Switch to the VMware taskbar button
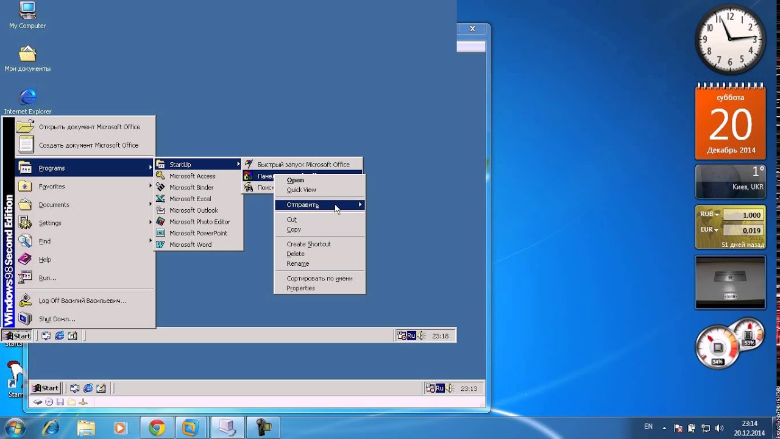 pyautogui.click(x=191, y=428)
